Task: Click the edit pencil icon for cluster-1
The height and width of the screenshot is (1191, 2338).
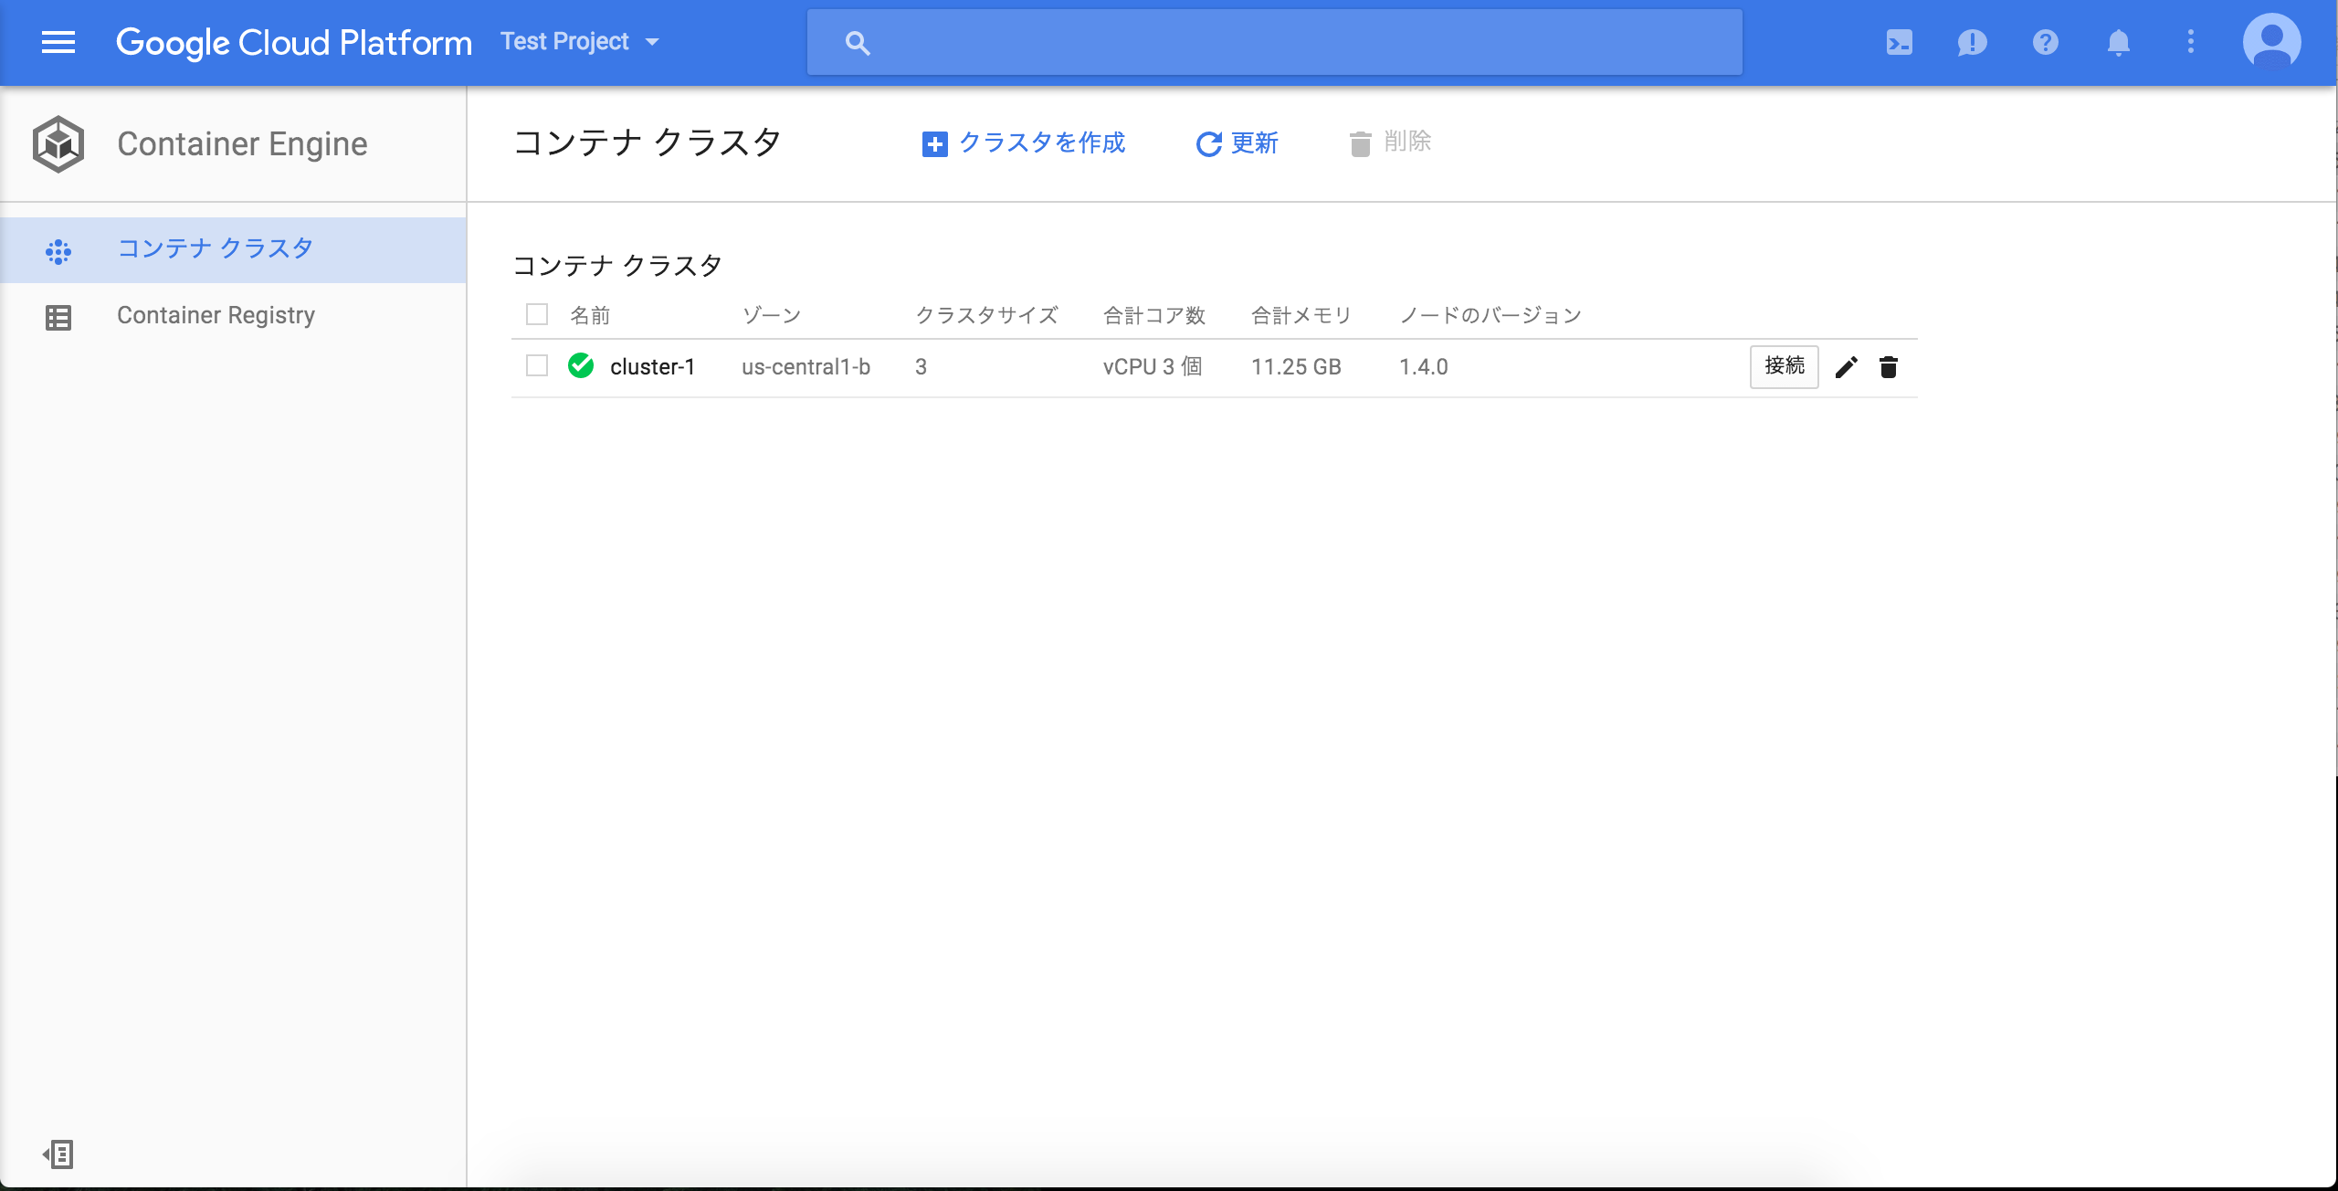Action: point(1845,366)
